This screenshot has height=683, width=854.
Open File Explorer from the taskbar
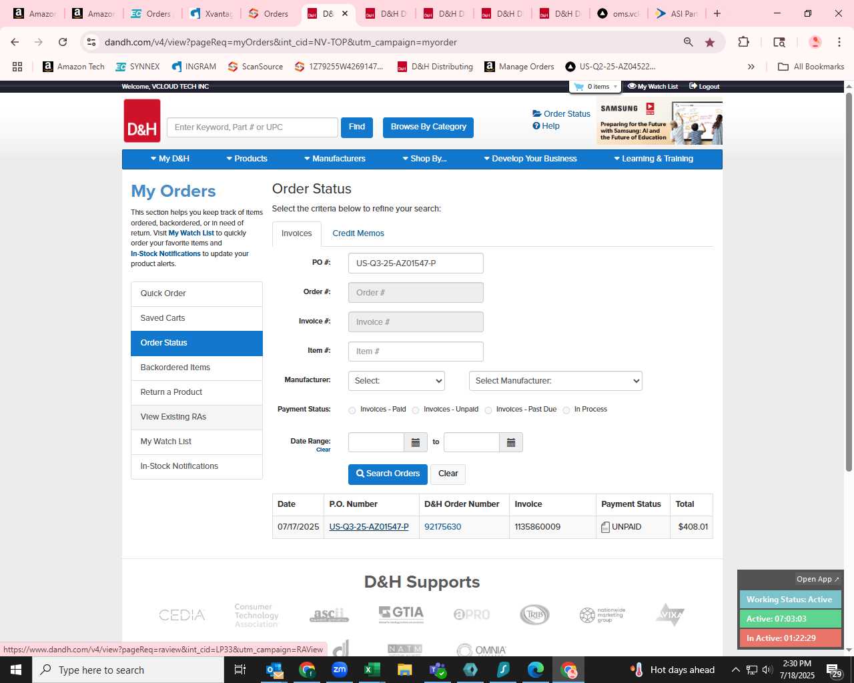pyautogui.click(x=405, y=670)
